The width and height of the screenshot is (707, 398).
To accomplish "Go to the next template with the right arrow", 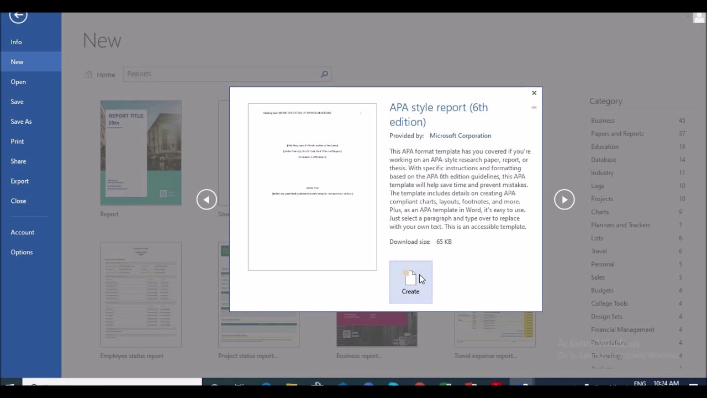I will 564,200.
